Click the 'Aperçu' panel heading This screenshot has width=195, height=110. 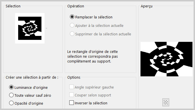pyautogui.click(x=146, y=6)
